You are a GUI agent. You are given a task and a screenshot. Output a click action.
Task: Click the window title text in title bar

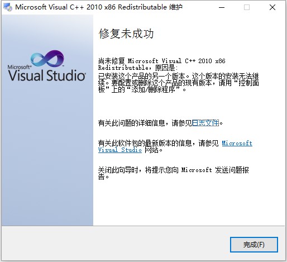point(99,7)
